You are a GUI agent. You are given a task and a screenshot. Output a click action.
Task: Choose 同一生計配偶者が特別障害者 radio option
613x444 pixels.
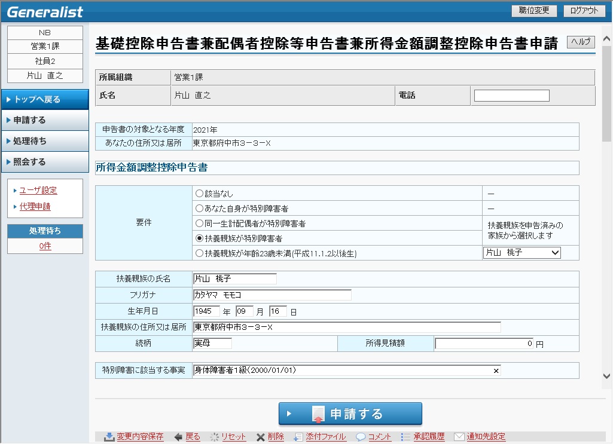[x=200, y=223]
